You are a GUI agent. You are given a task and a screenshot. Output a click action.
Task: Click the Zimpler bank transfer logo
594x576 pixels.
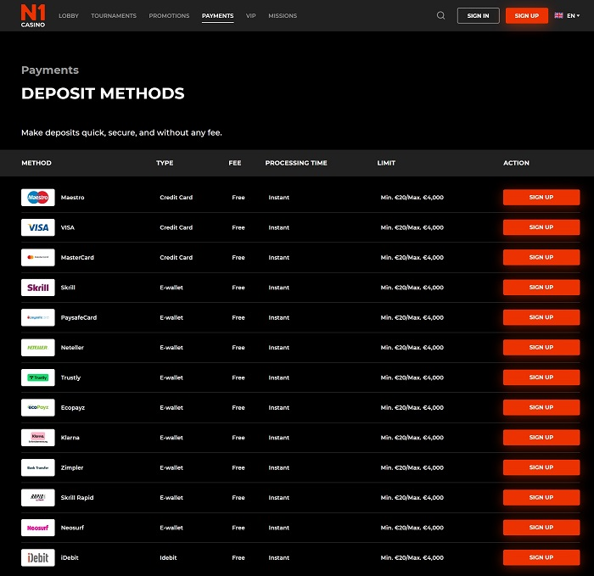(38, 467)
